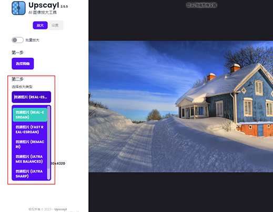Click 显示/隐藏图像设置 at top of preview

(201, 5)
